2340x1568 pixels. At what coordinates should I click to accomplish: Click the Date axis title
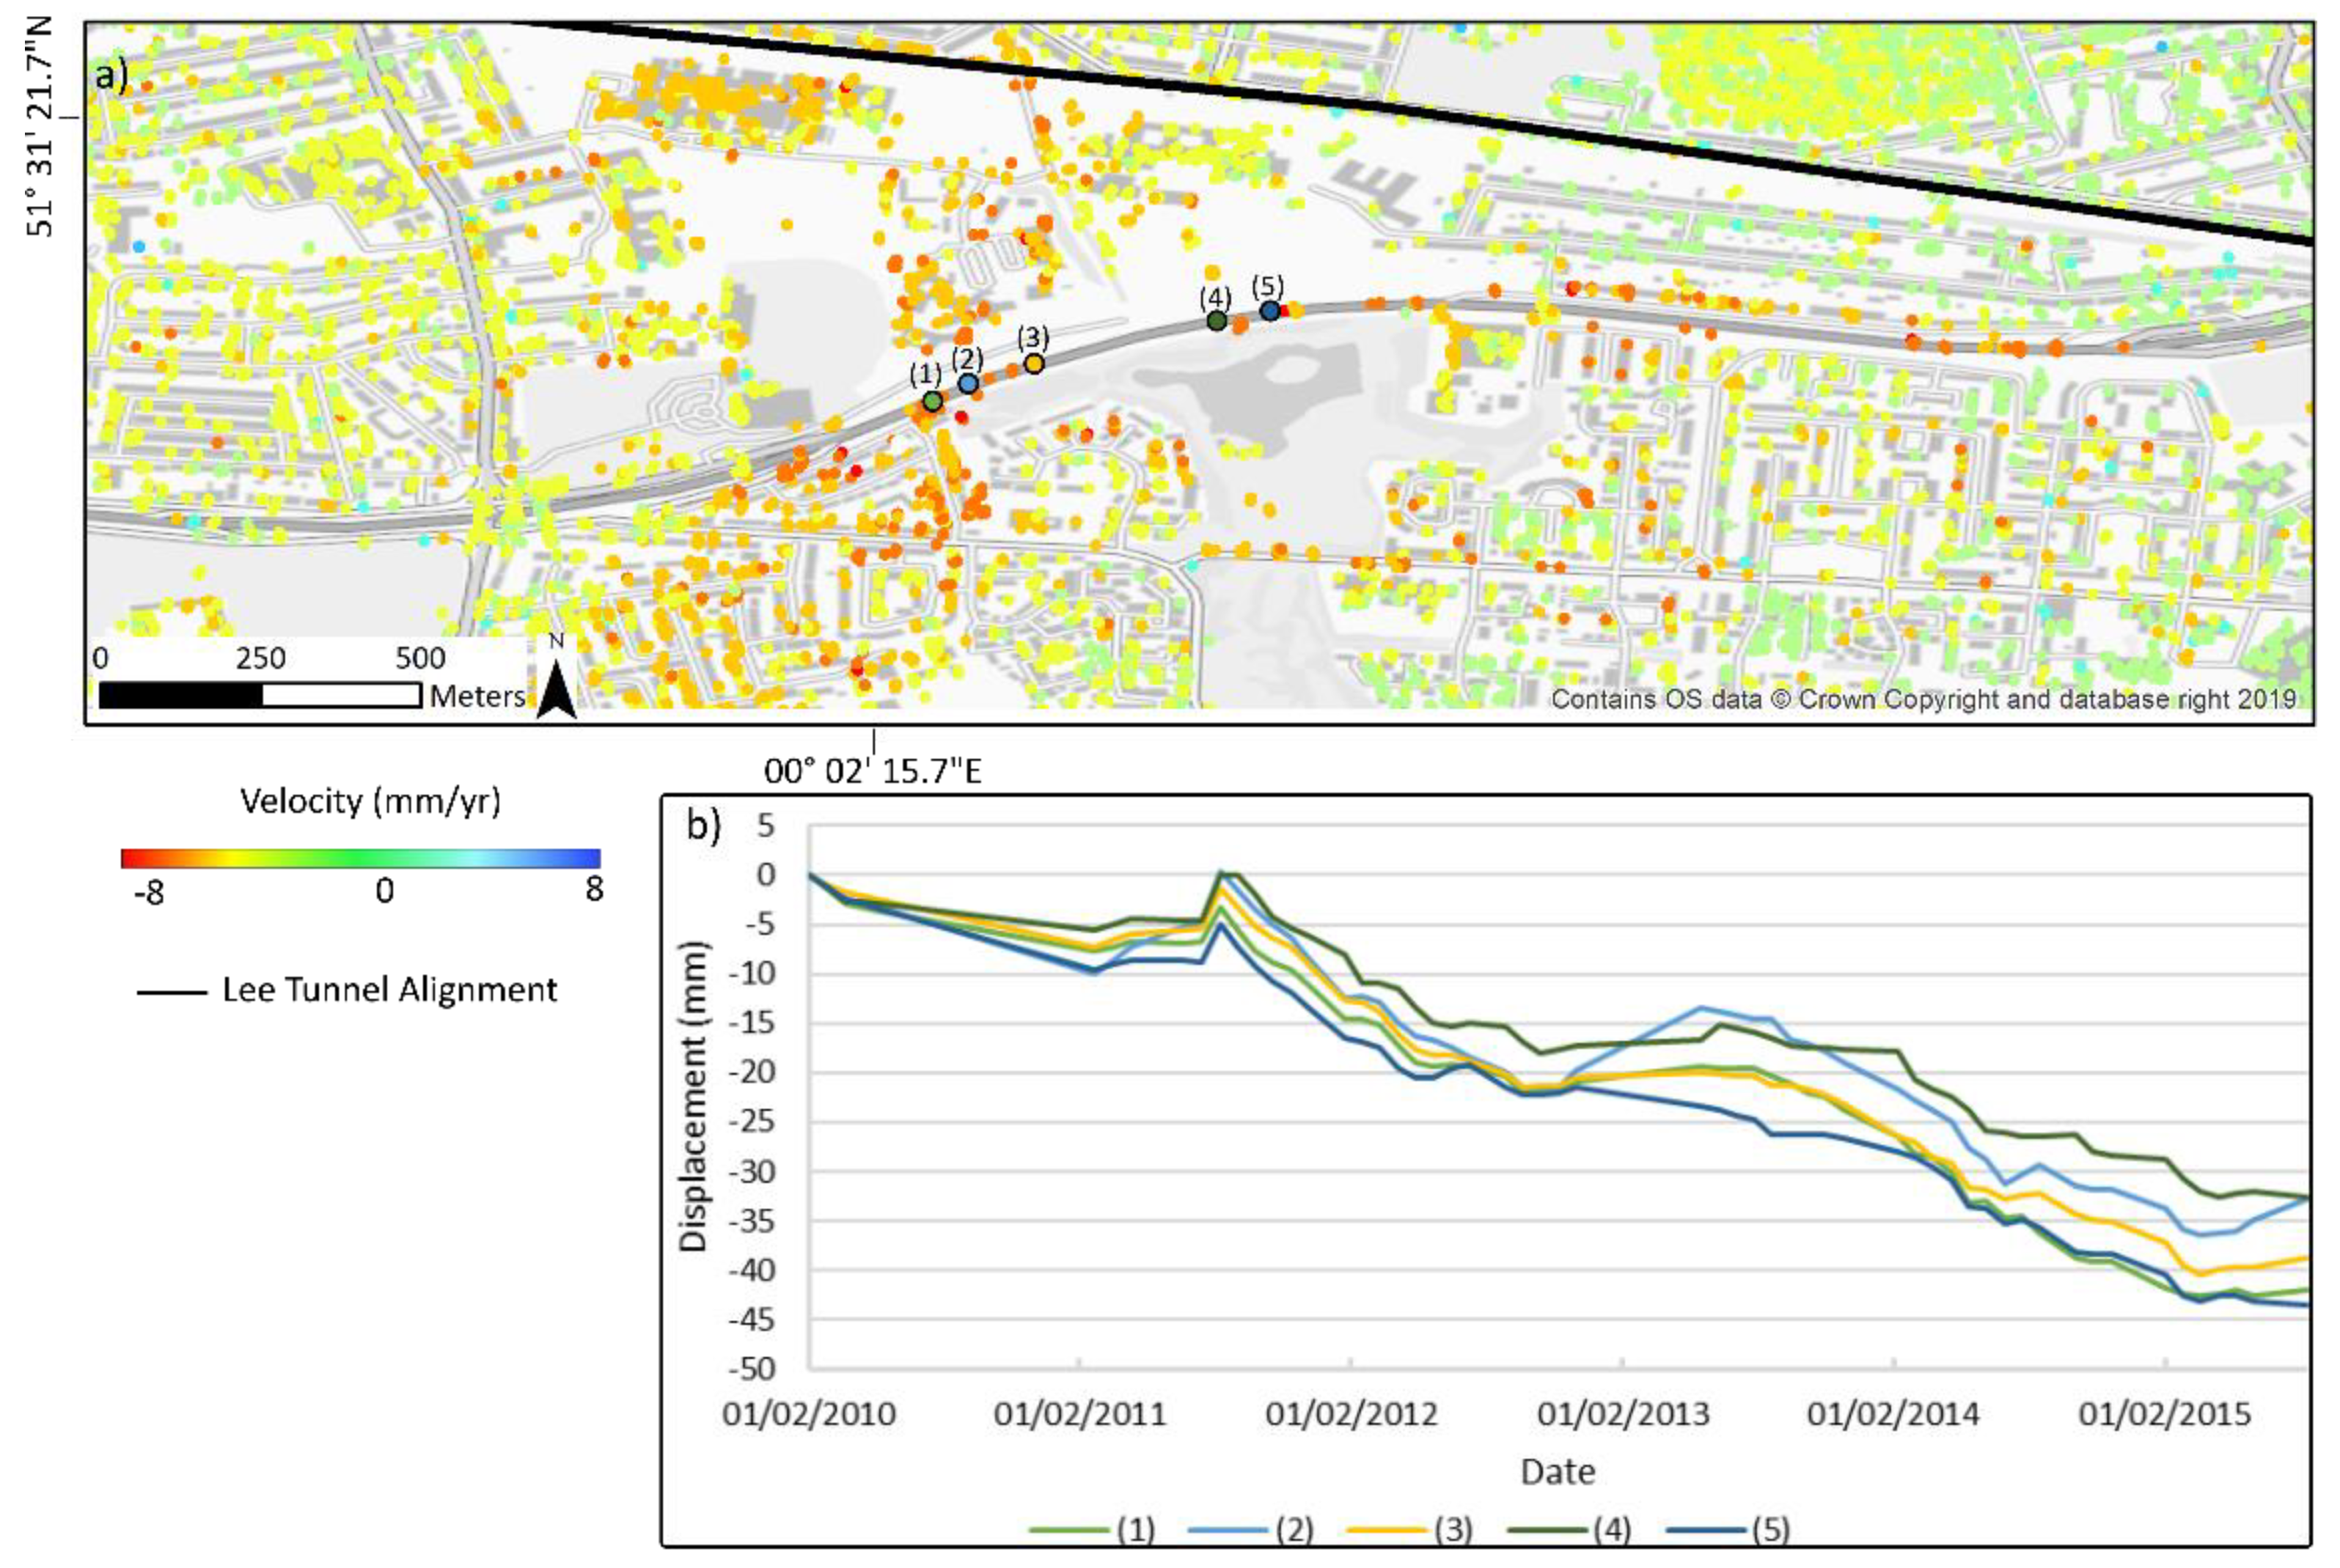coord(1558,1471)
